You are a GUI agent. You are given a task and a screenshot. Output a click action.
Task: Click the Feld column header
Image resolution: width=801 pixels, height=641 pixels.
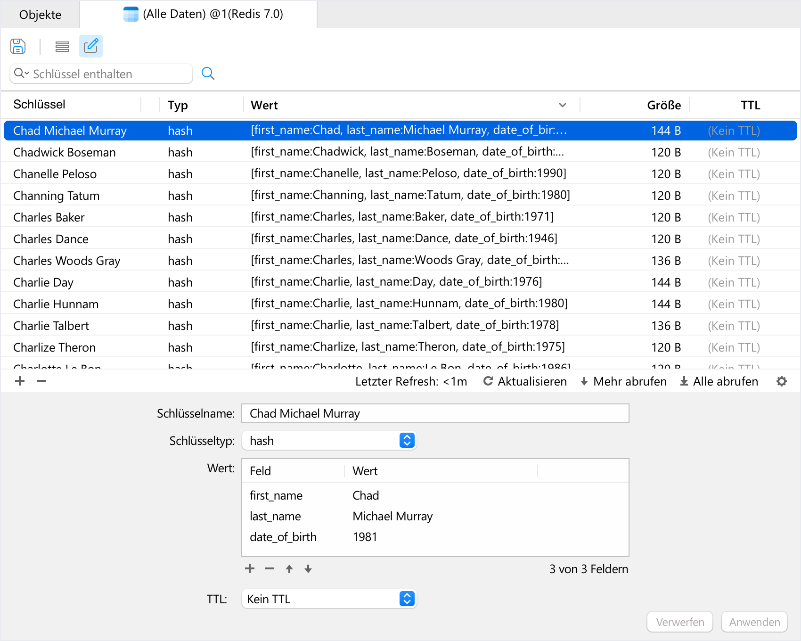(261, 471)
